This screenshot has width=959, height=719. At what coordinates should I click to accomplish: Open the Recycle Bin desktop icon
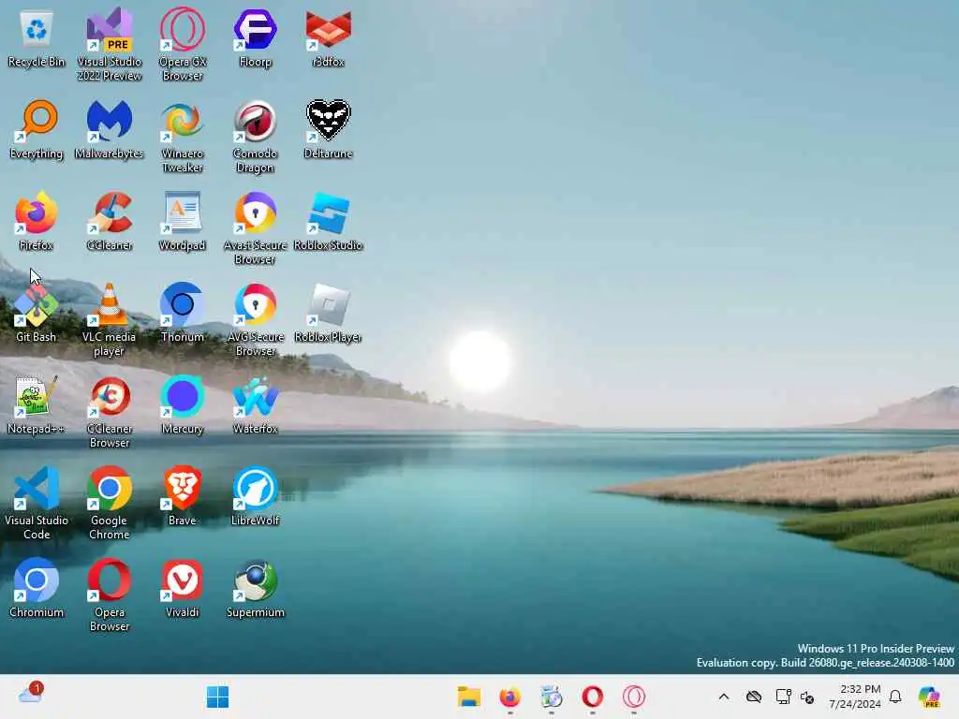pyautogui.click(x=37, y=37)
